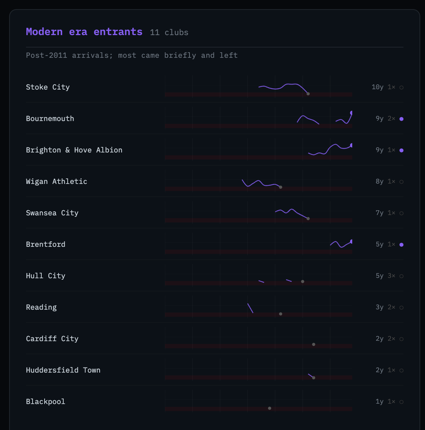Image resolution: width=425 pixels, height=430 pixels.
Task: Click Blackpool's hollow status circle
Action: click(401, 402)
